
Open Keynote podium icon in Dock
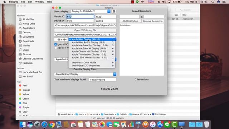click(138, 125)
